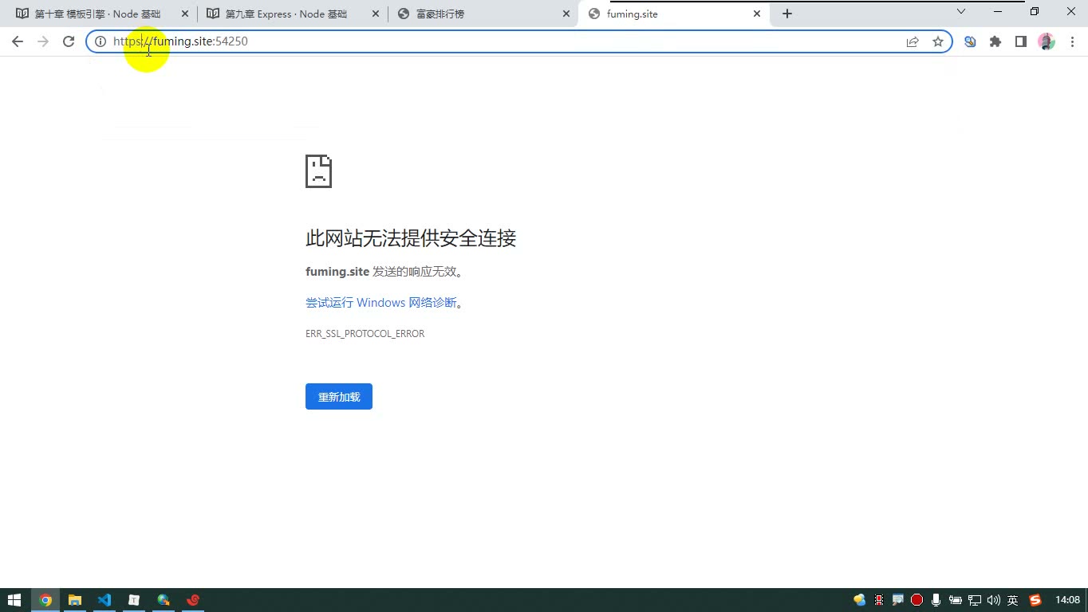Open Visual Studio Code from taskbar
The height and width of the screenshot is (612, 1088).
[104, 600]
